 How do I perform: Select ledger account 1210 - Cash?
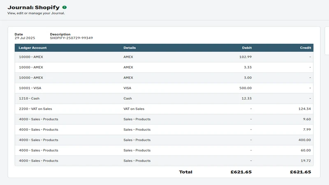(x=29, y=98)
